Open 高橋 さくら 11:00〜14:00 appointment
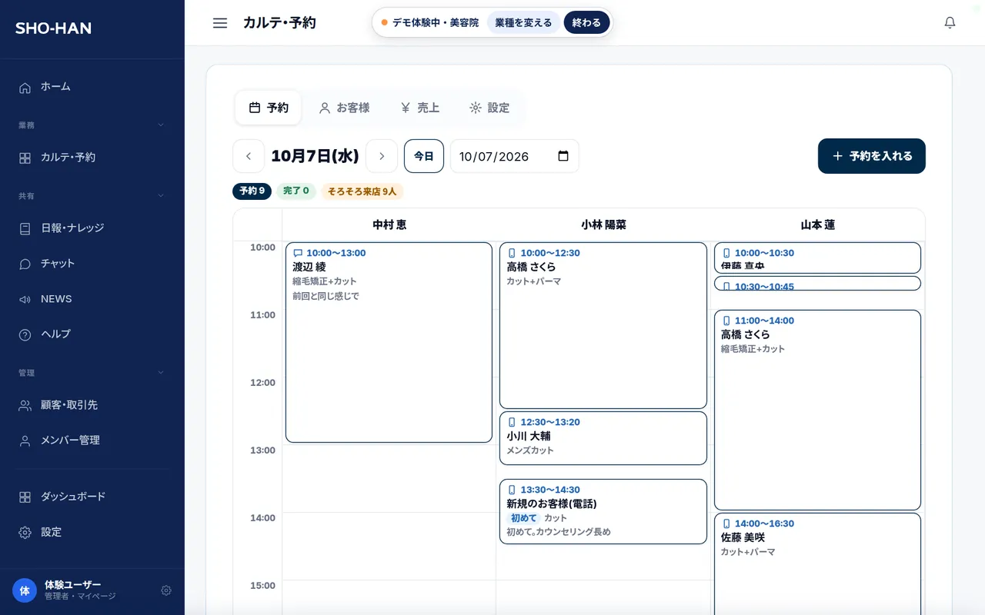The height and width of the screenshot is (615, 985). [817, 411]
